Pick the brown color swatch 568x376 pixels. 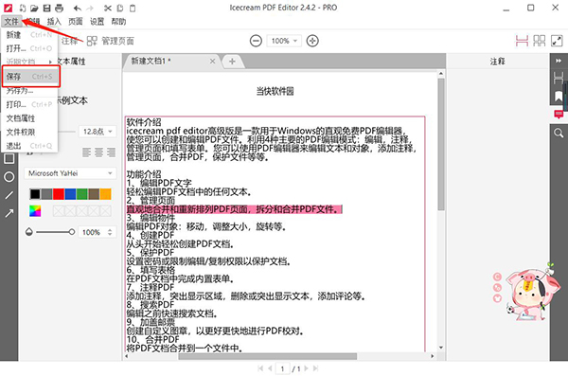coord(94,193)
